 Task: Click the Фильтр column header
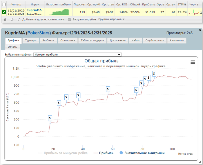16,5
